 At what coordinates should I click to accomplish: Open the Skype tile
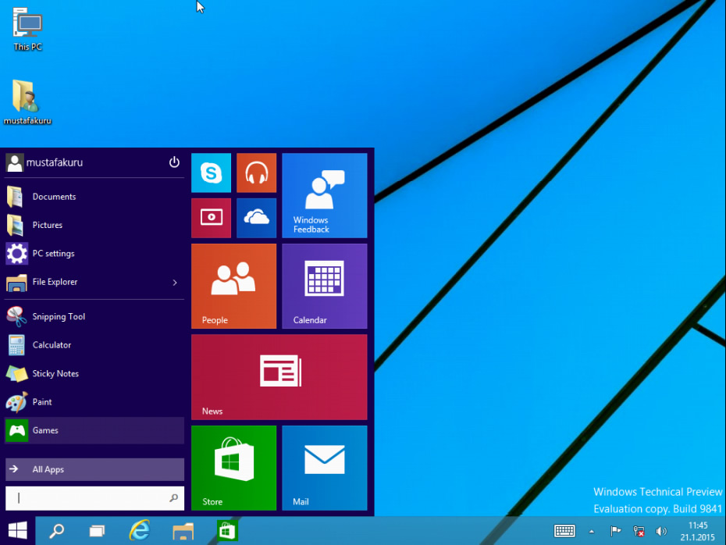pyautogui.click(x=211, y=173)
